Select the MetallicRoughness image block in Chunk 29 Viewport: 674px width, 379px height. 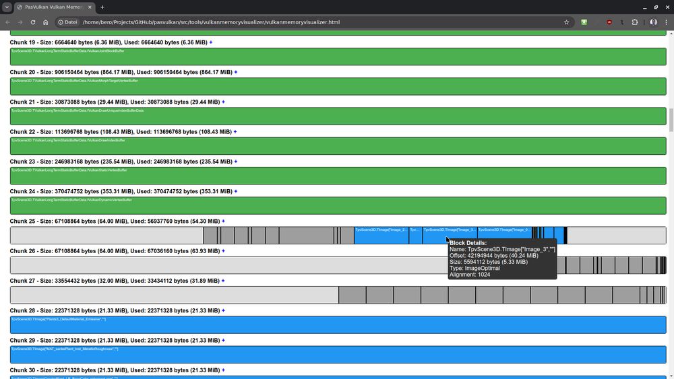tap(338, 355)
